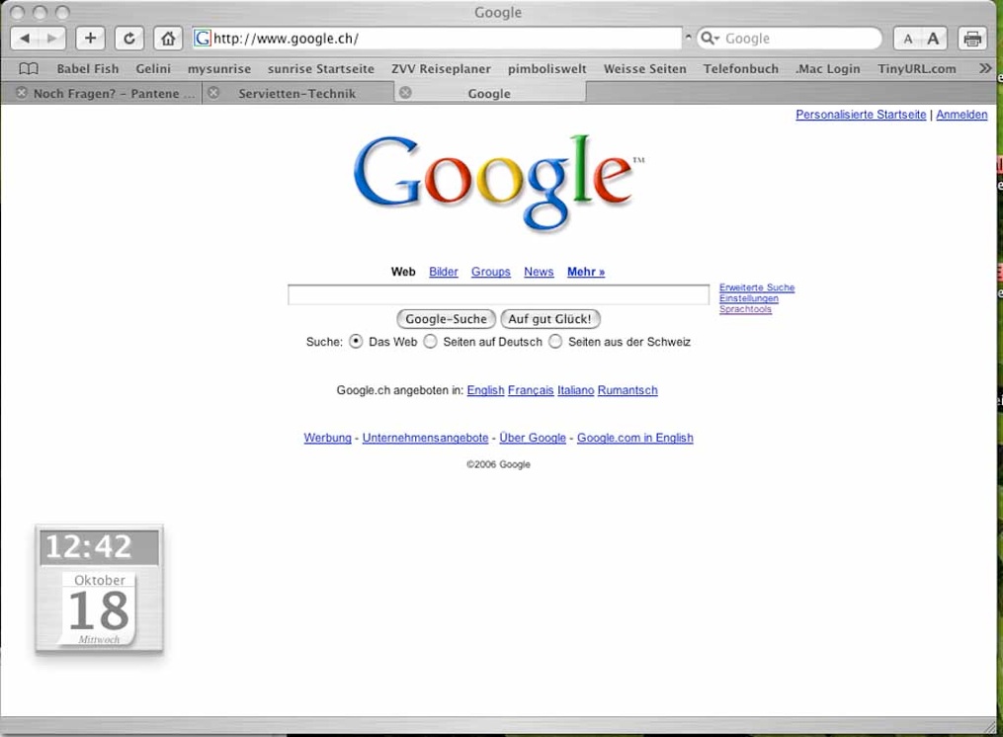This screenshot has height=737, width=1003.
Task: Open Erweiterte Suche link
Action: tap(757, 287)
